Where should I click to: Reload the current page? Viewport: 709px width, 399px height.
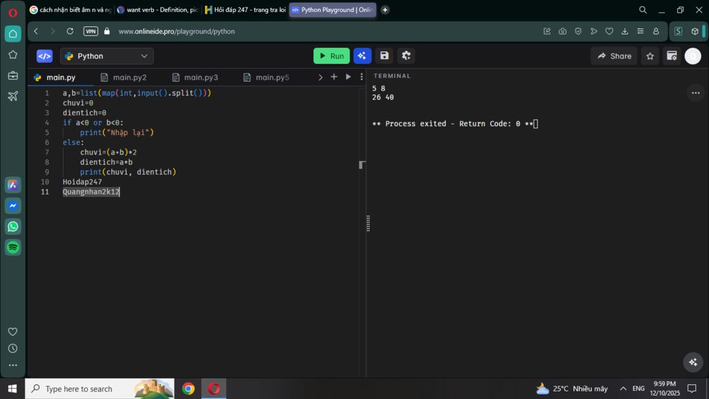[x=70, y=31]
